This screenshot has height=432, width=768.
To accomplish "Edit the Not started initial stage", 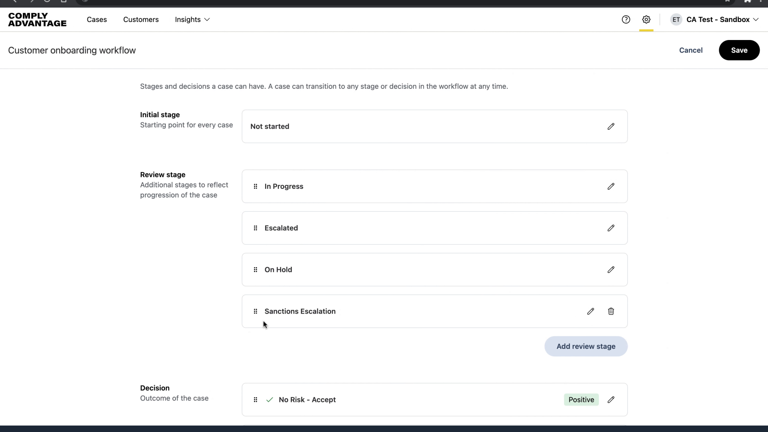I will 611,126.
